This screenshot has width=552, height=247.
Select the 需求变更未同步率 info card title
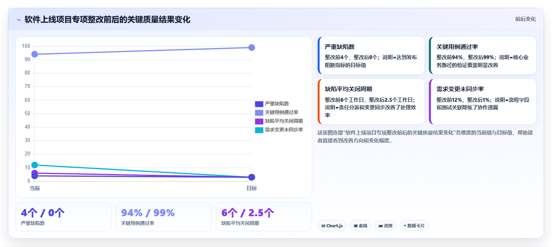460,89
